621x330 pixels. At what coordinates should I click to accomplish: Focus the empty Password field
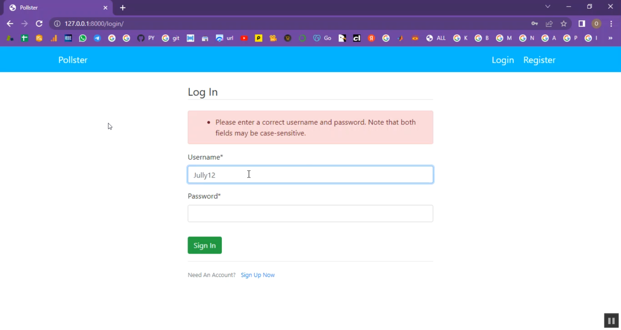(x=310, y=214)
